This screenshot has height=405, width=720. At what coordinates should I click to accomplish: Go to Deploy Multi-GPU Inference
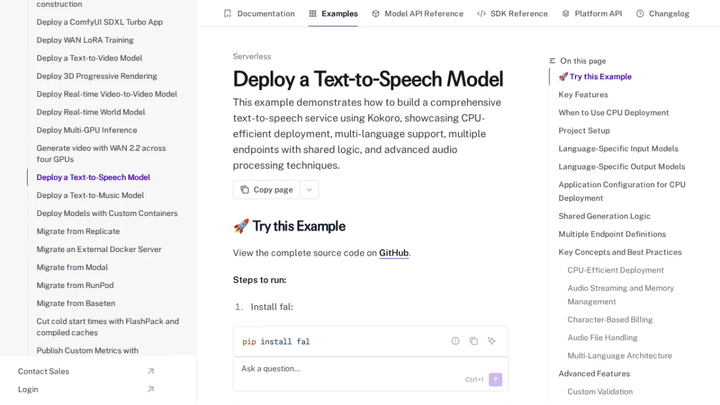(x=87, y=130)
